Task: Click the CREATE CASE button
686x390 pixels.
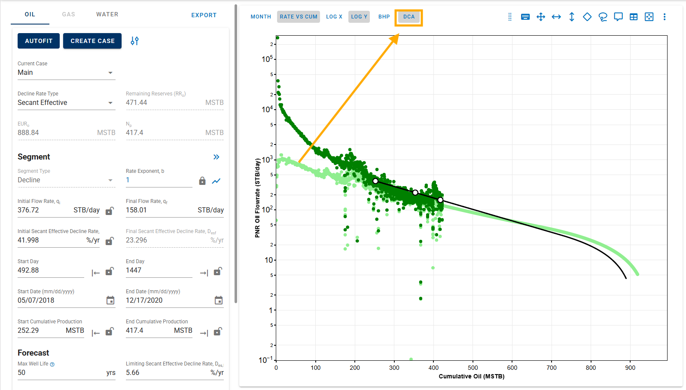Action: click(92, 41)
